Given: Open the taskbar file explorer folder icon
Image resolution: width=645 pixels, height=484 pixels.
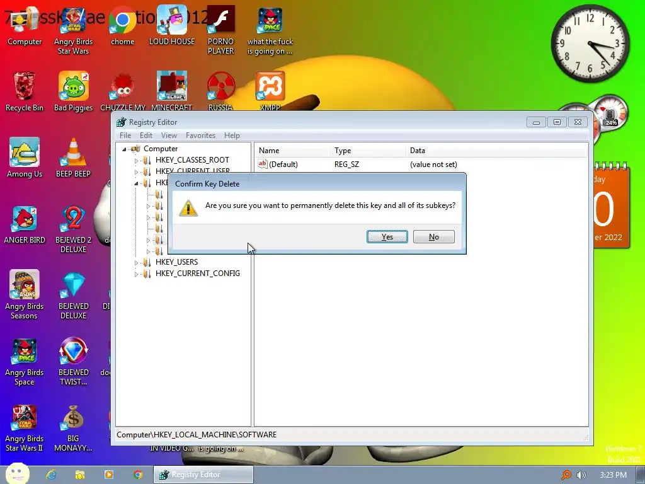Looking at the screenshot, I should pyautogui.click(x=80, y=475).
